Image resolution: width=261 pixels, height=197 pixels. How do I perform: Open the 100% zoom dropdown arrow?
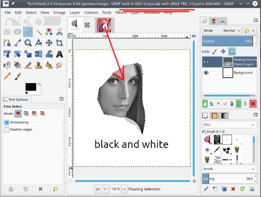(124, 189)
